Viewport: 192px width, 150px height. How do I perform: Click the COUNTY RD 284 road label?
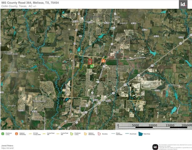click(54, 56)
